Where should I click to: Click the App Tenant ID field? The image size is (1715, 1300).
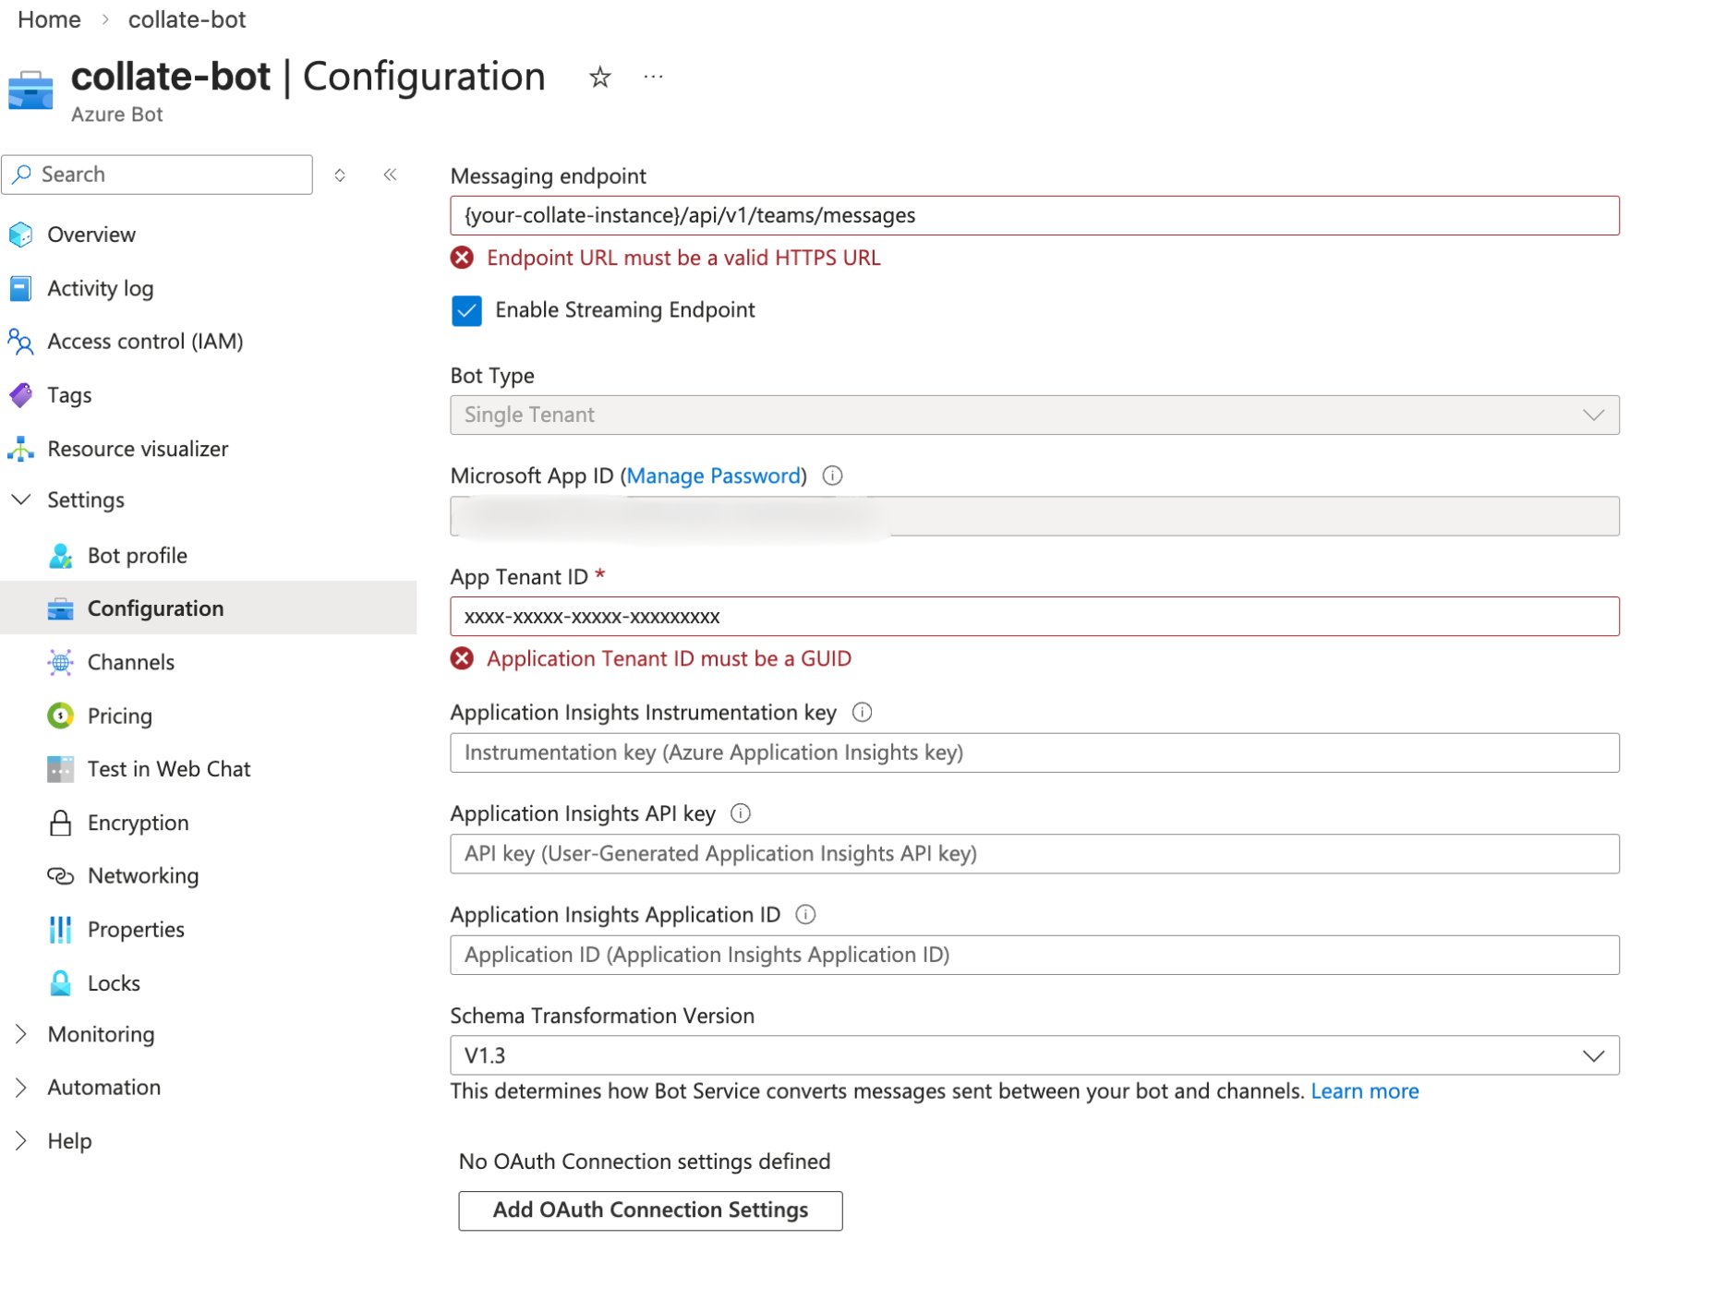tap(1034, 617)
